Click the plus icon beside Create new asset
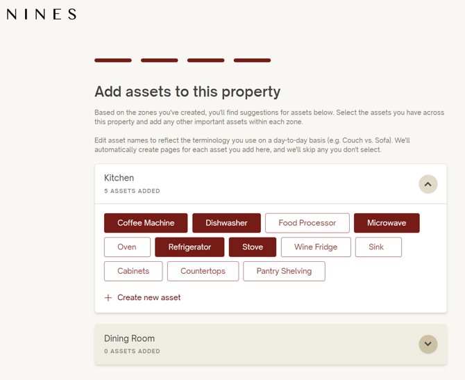This screenshot has height=380, width=465. [x=108, y=297]
